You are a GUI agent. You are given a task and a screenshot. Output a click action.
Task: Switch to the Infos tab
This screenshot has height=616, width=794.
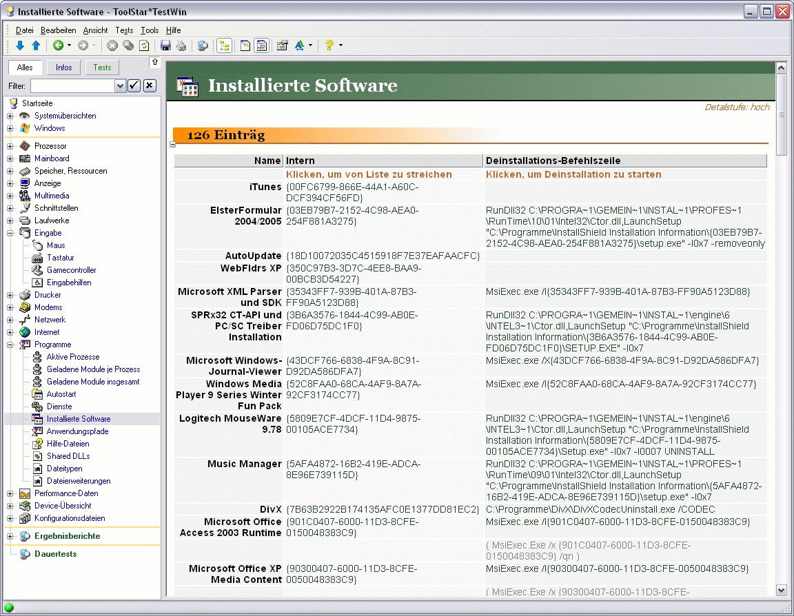(x=64, y=68)
